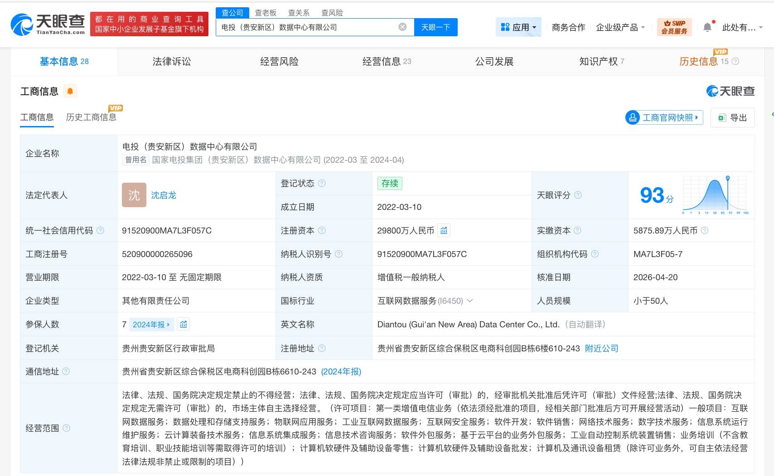Click the orange alert bell beside 工商信息
This screenshot has height=476, width=774.
coord(70,91)
